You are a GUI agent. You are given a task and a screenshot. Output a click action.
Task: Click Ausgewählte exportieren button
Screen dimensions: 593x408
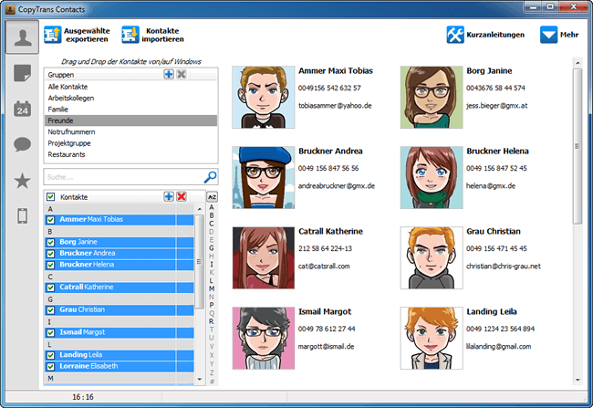78,35
